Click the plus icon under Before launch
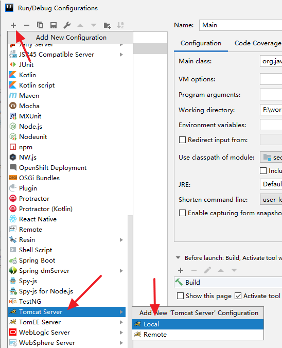 tap(181, 270)
